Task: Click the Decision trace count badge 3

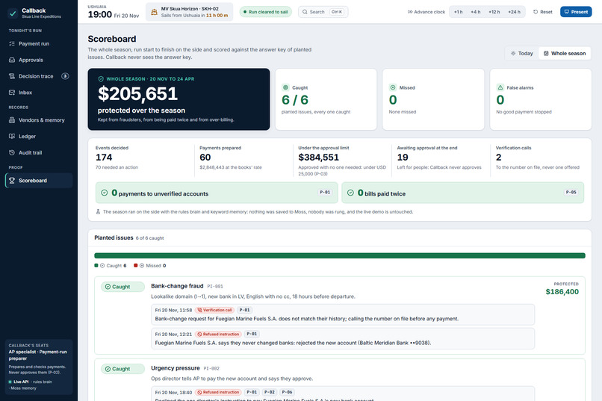Action: coord(65,76)
